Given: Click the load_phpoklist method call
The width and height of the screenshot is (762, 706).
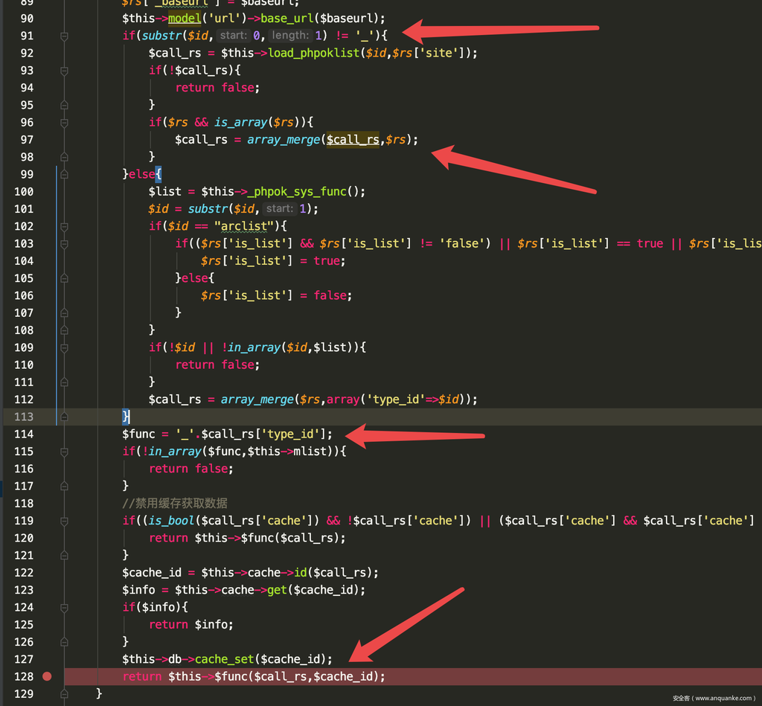Looking at the screenshot, I should pyautogui.click(x=313, y=53).
